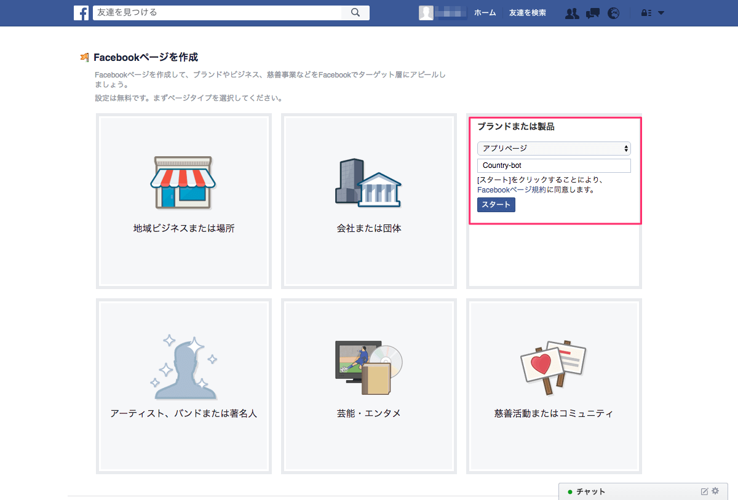The height and width of the screenshot is (500, 738).
Task: Click the profile avatar picture
Action: [x=426, y=13]
